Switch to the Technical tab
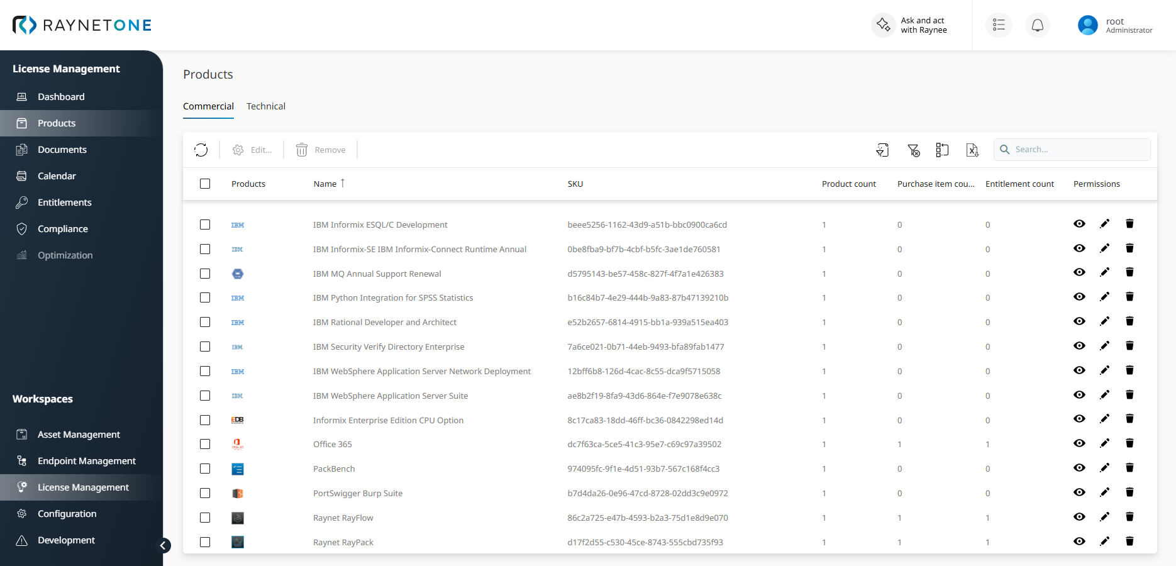The image size is (1176, 566). click(x=266, y=106)
